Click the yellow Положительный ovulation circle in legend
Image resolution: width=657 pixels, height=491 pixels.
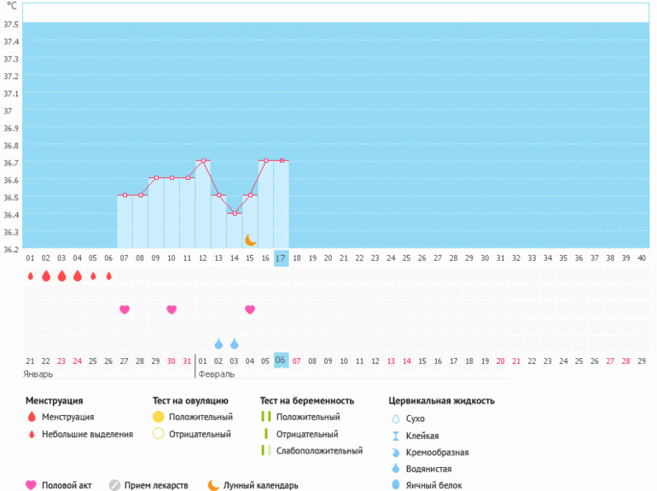tap(158, 417)
